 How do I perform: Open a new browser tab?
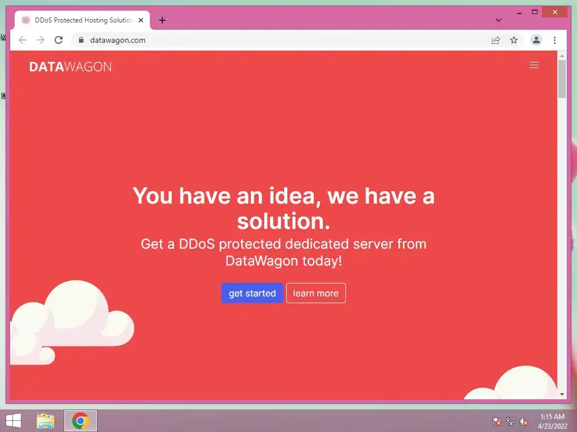162,20
